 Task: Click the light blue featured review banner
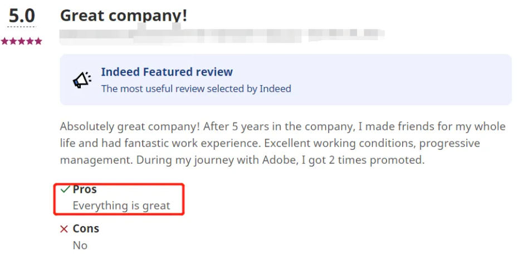click(286, 80)
